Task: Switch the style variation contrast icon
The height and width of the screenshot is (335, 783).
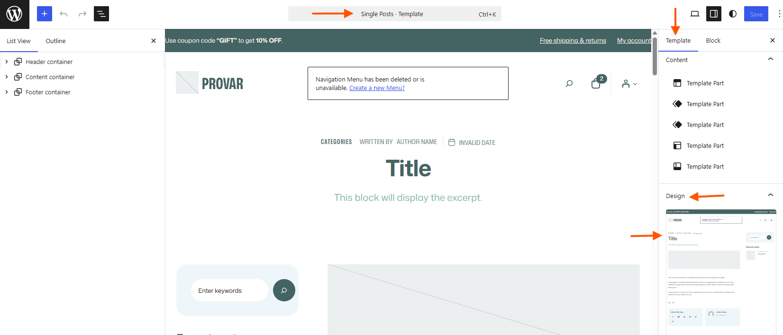Action: 733,14
